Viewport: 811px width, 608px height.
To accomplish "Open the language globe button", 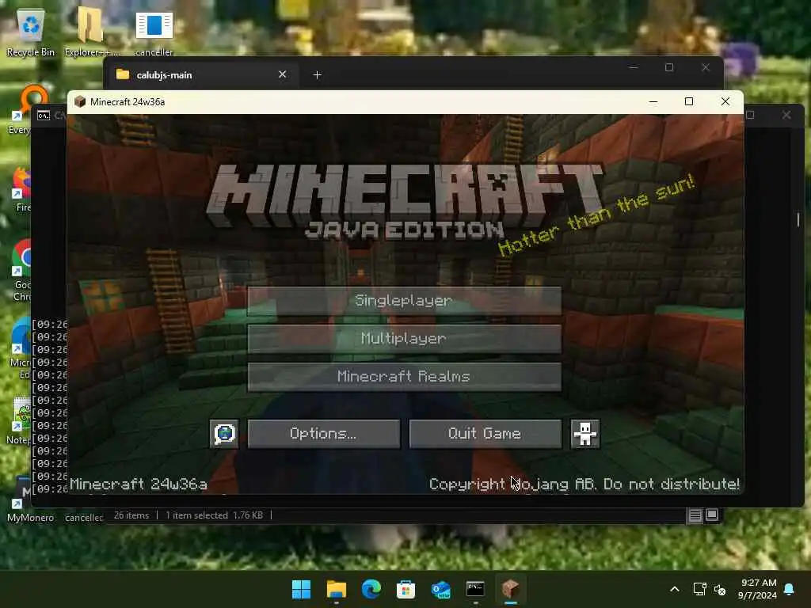I will [224, 433].
